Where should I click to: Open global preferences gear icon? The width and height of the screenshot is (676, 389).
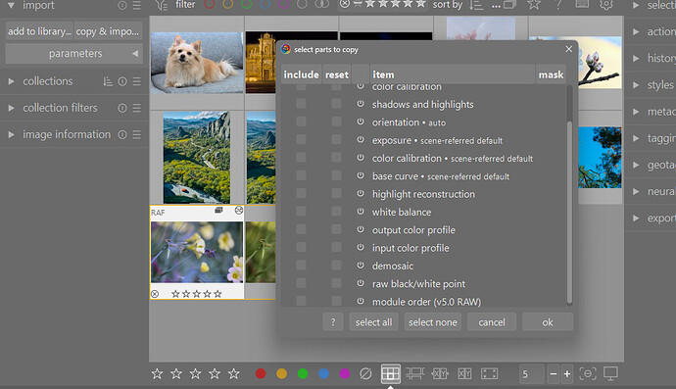(x=606, y=5)
